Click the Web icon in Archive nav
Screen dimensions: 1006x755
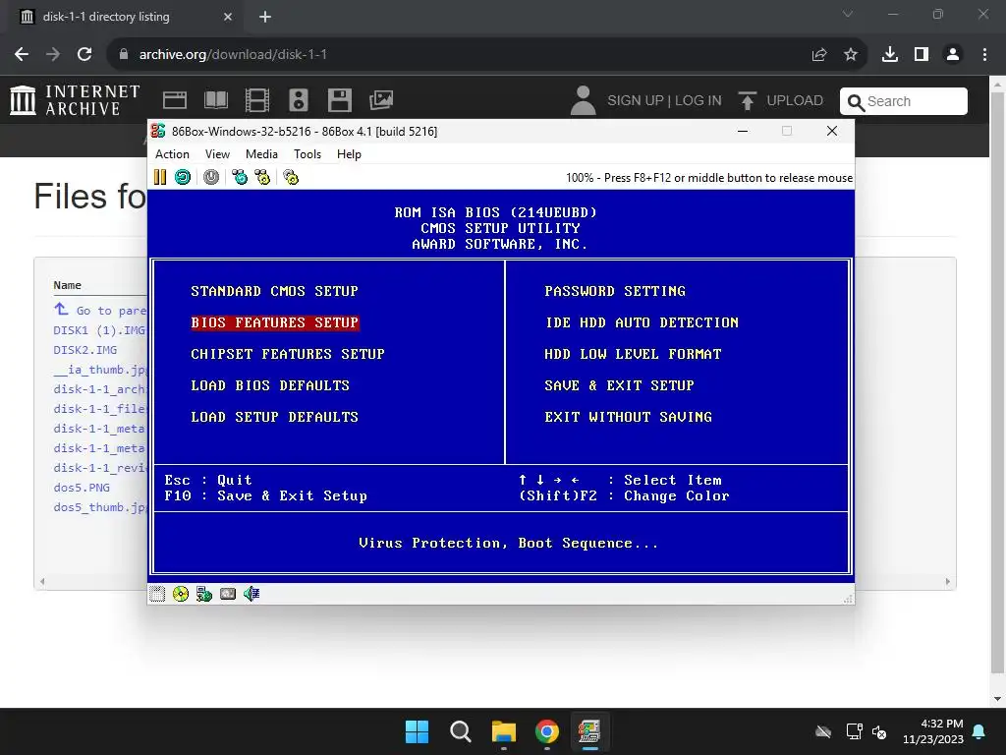(175, 100)
